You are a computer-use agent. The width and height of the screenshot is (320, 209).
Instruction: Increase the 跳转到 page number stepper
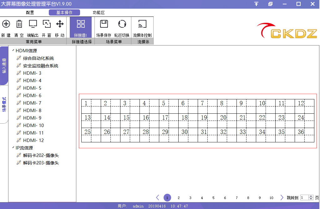311,196
